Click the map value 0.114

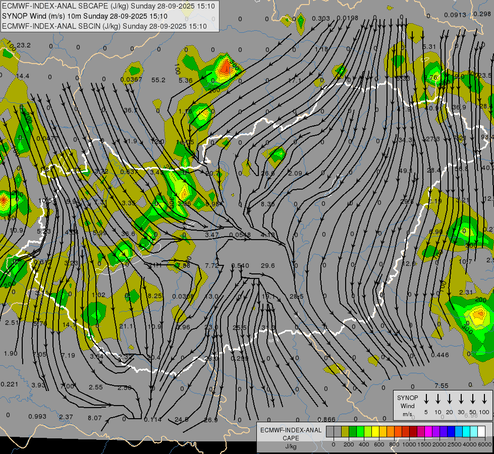click(x=153, y=420)
